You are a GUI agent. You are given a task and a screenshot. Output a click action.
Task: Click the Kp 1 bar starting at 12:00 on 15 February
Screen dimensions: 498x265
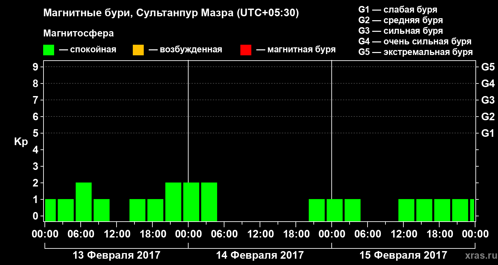(406, 210)
